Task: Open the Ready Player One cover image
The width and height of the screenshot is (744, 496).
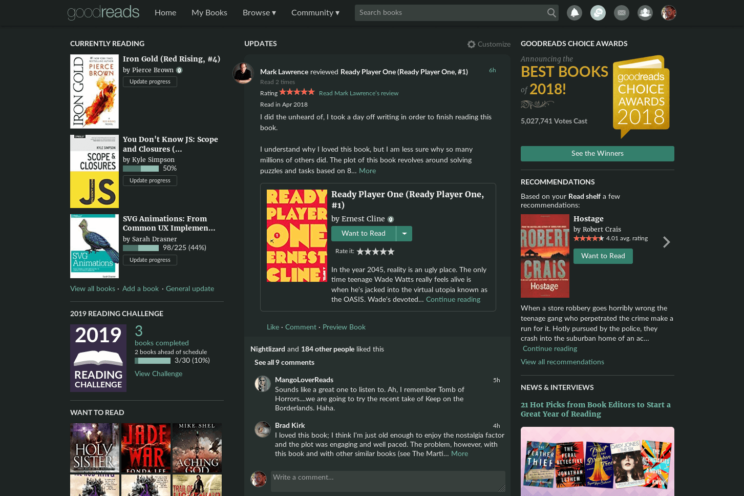Action: 297,236
